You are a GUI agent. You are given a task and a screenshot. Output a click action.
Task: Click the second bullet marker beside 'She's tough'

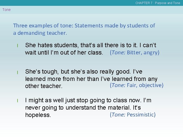click(x=17, y=73)
